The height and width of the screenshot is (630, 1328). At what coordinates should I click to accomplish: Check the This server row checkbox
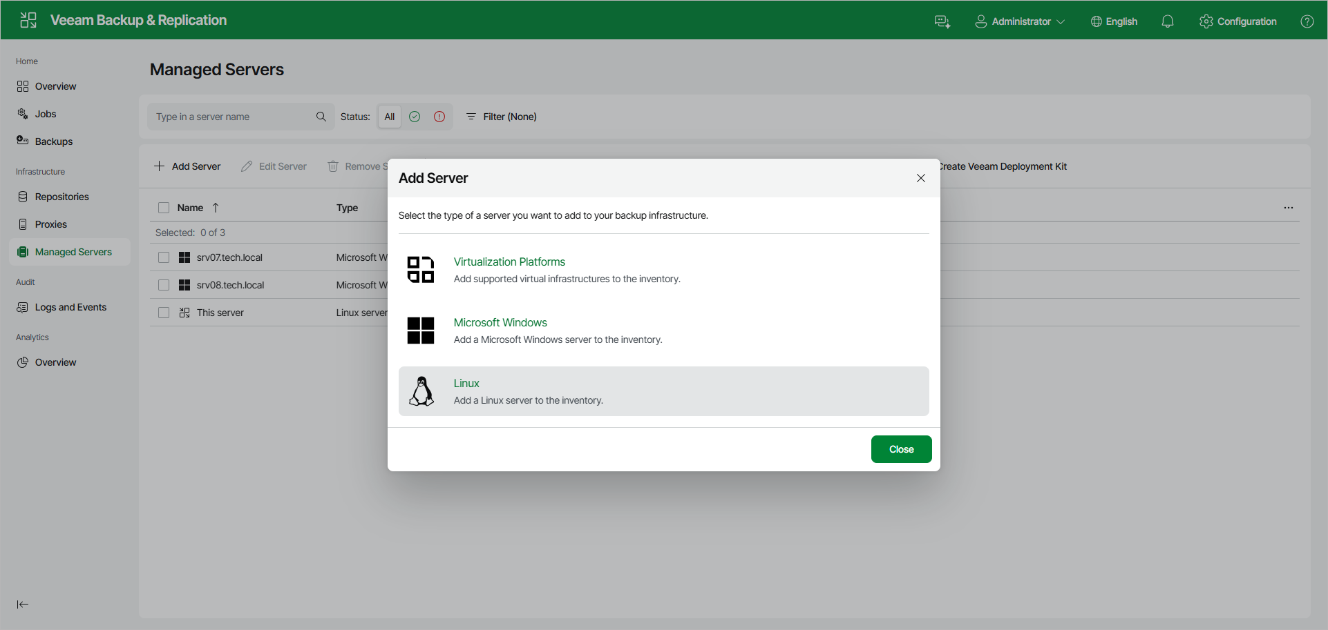(164, 313)
